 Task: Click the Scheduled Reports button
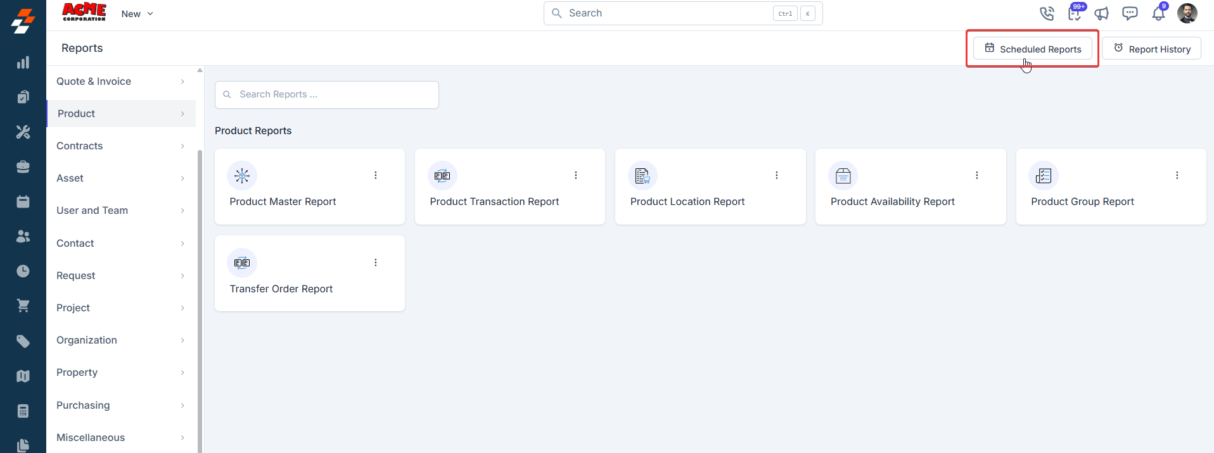[1032, 49]
